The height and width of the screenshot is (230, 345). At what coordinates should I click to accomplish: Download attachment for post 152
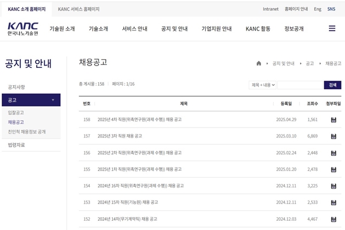pyautogui.click(x=333, y=219)
